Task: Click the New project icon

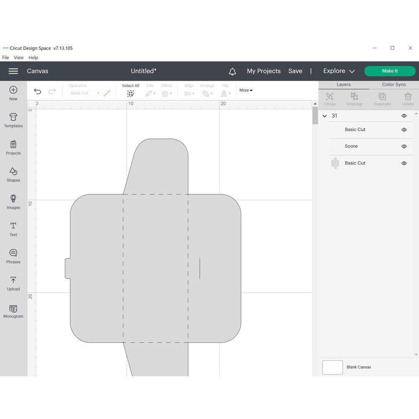Action: [x=13, y=90]
